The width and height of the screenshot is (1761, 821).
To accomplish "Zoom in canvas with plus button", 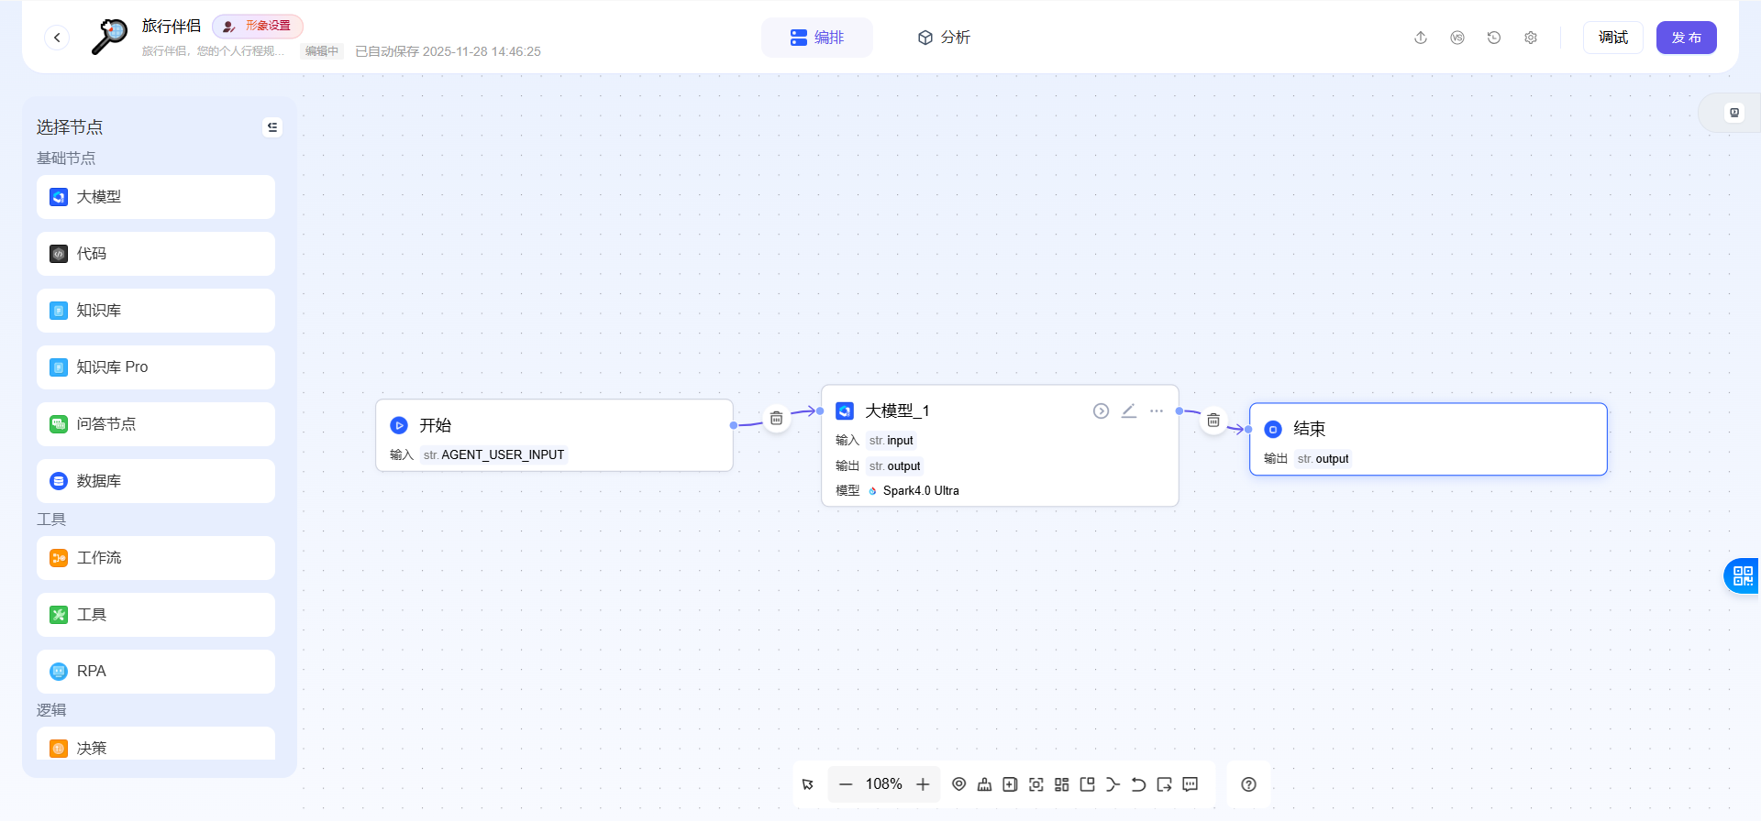I will 923,784.
